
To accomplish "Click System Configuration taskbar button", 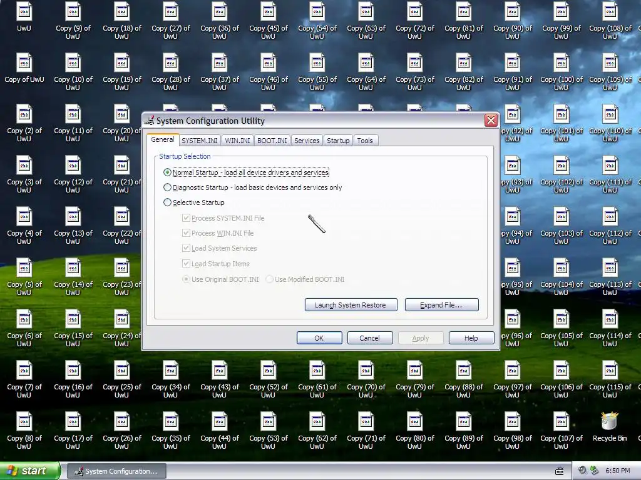I will tap(116, 471).
